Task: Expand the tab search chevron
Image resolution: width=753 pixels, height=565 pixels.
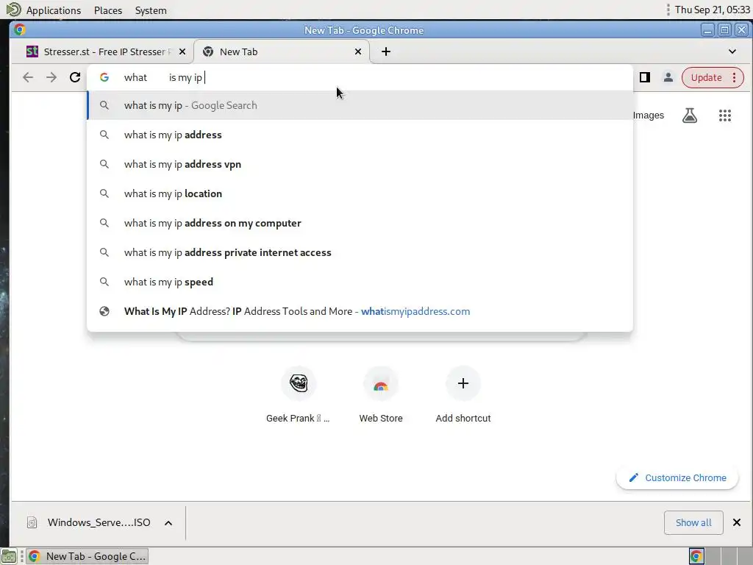Action: (732, 51)
